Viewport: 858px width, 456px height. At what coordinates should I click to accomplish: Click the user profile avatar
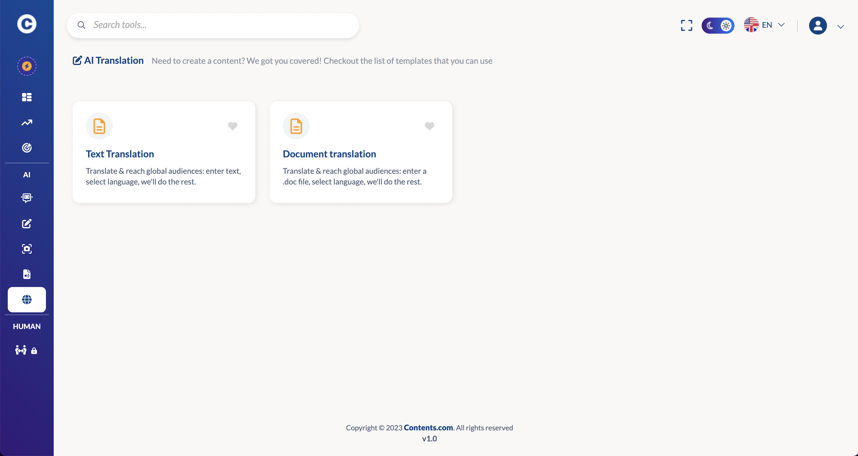[818, 25]
